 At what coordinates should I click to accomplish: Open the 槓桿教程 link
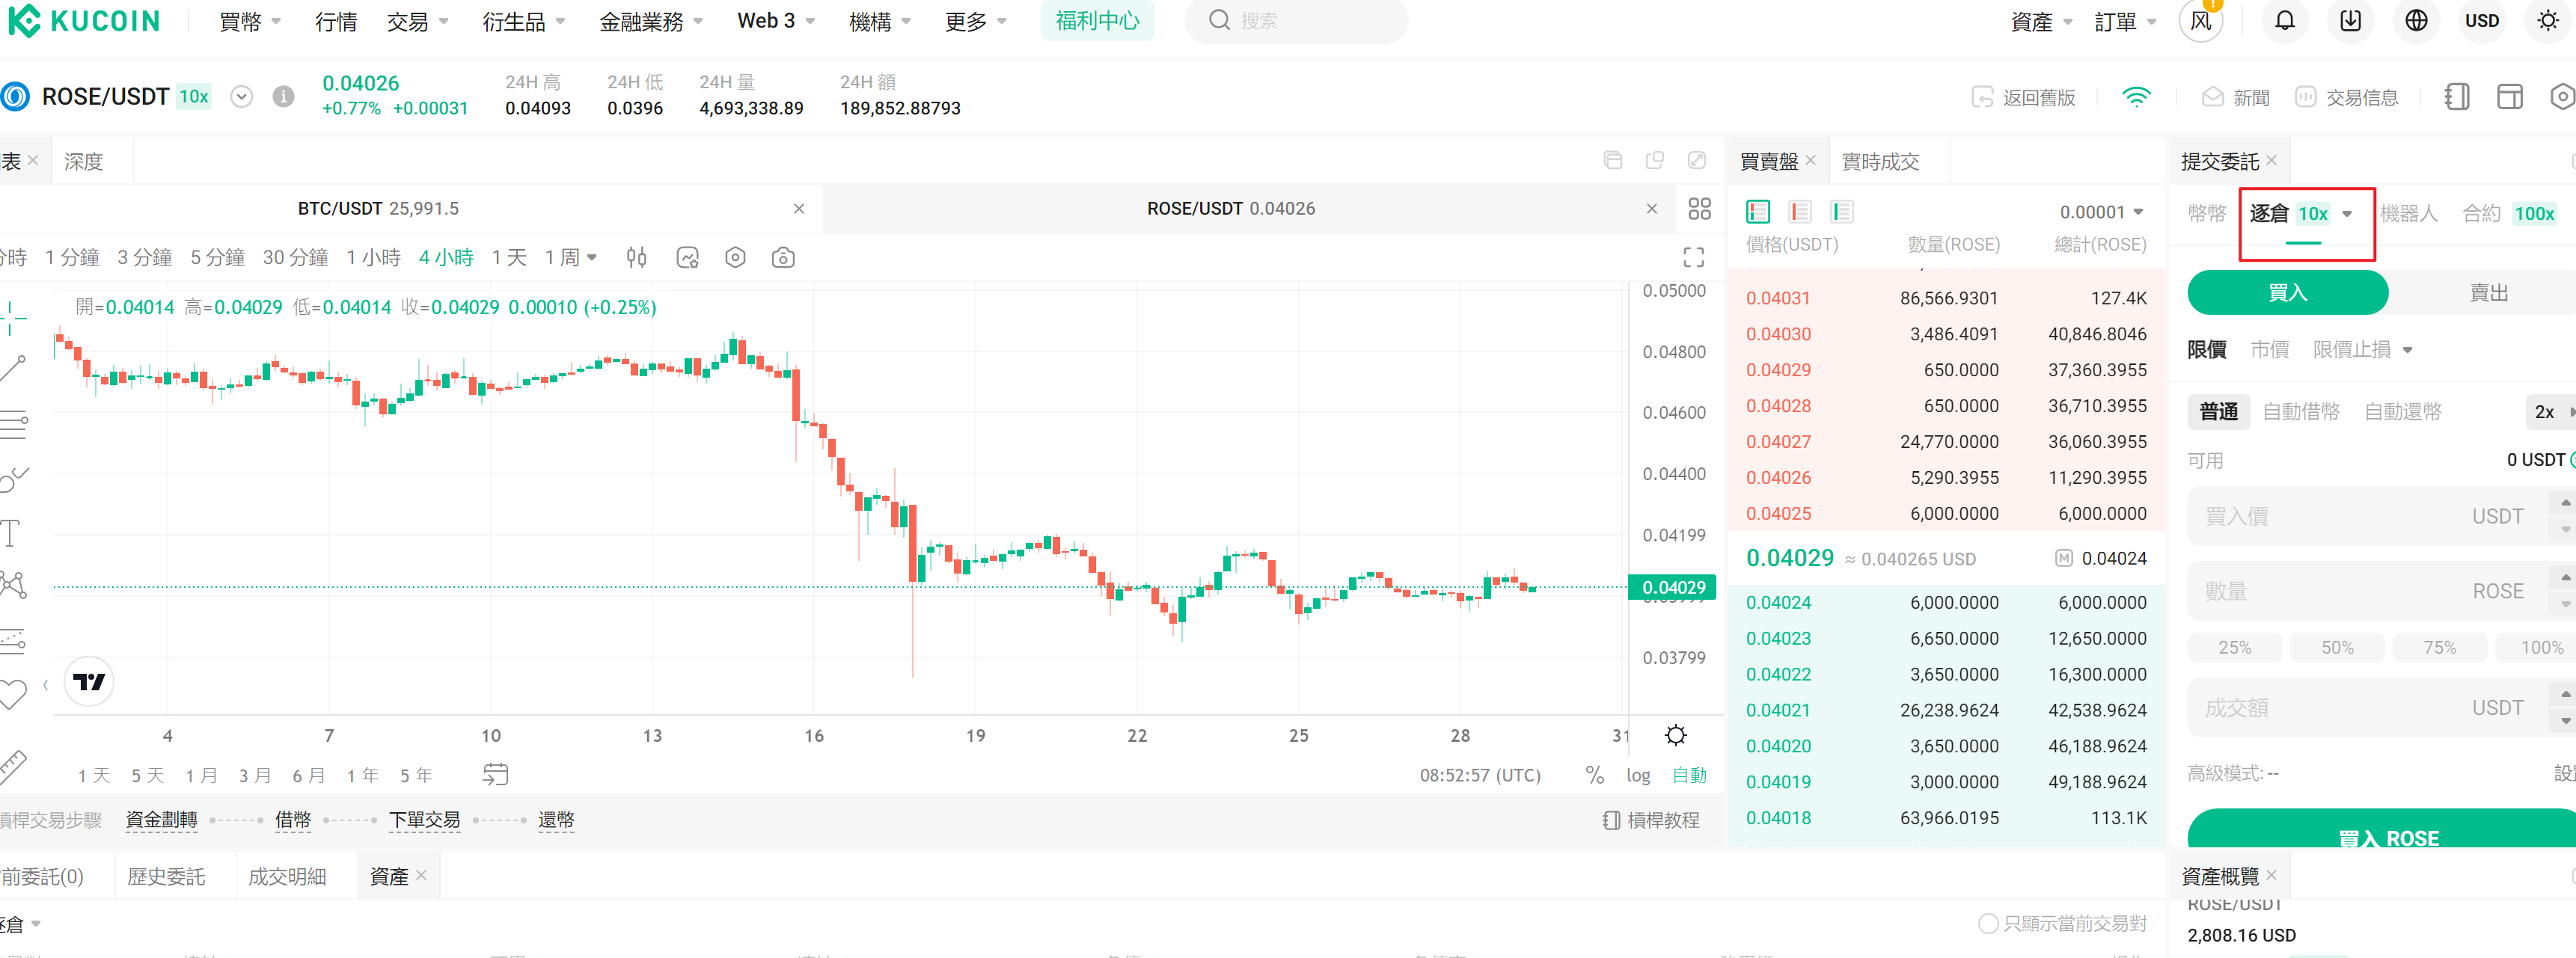tap(1651, 821)
